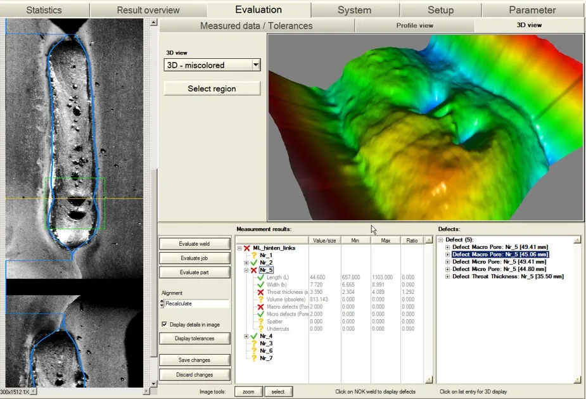Click the question mark icon beside Nr_7

click(254, 358)
